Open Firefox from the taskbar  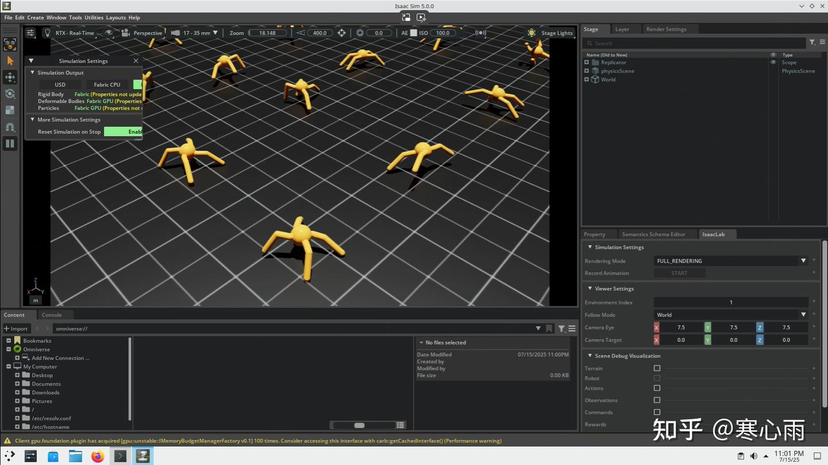coord(98,456)
